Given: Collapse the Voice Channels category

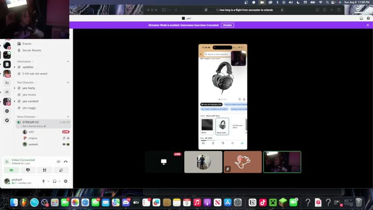Looking at the screenshot, I should coord(27,117).
